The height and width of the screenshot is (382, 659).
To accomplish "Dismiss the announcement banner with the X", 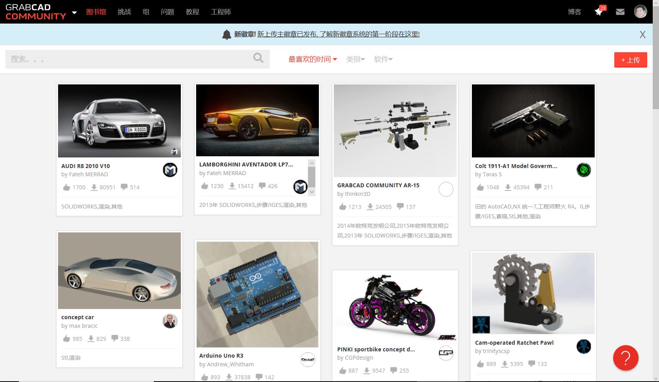I will 642,34.
